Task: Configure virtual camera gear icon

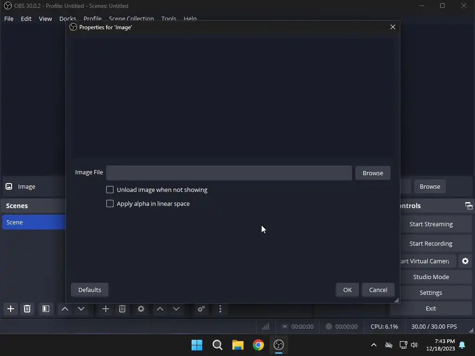Action: tap(465, 261)
